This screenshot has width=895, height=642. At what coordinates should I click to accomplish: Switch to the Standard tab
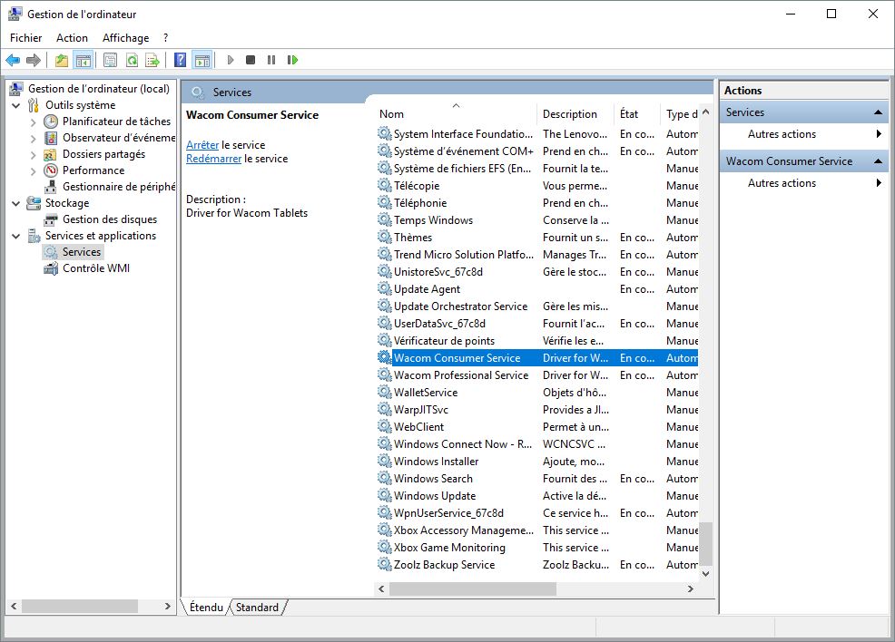[258, 608]
